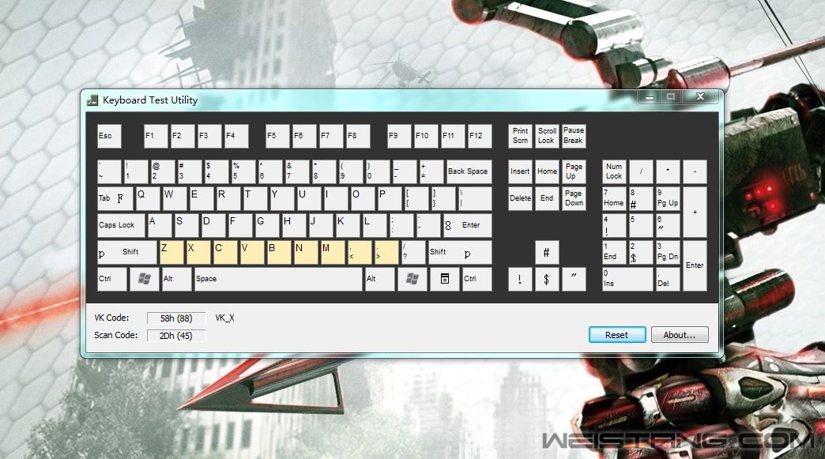Click the F12 key
825x459 pixels.
480,136
